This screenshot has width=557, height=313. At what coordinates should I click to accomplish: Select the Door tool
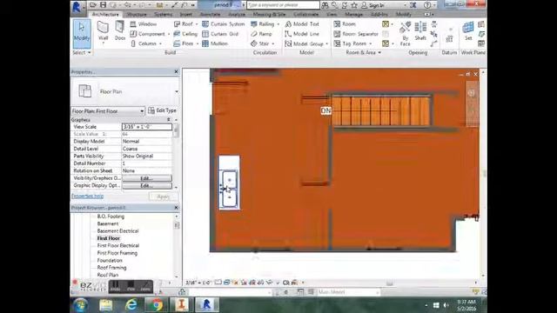pos(120,31)
